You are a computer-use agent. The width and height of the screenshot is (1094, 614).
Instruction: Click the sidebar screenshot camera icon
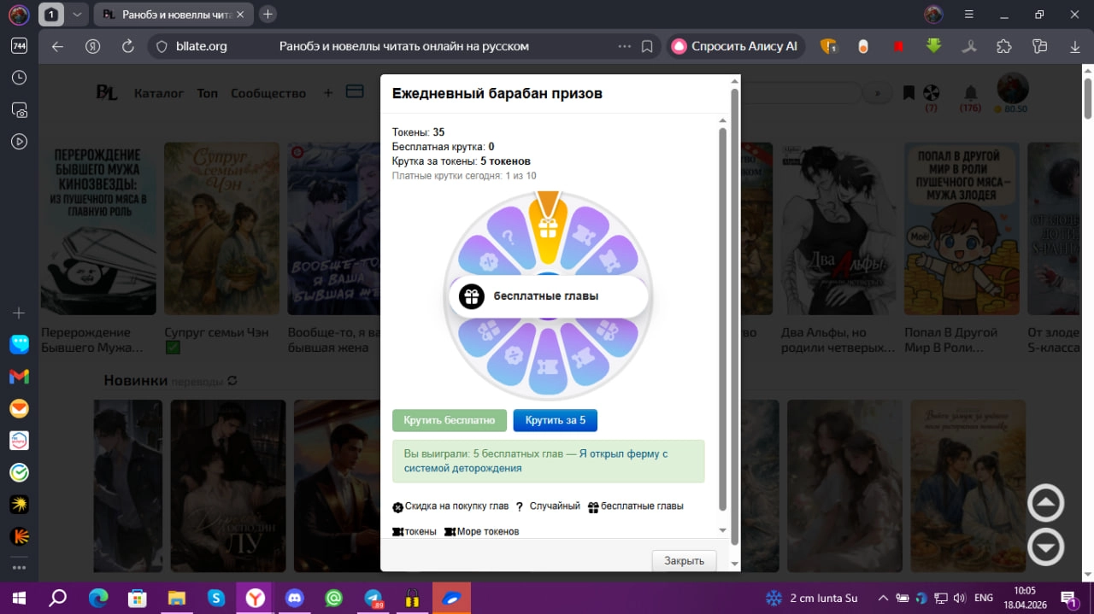click(19, 109)
